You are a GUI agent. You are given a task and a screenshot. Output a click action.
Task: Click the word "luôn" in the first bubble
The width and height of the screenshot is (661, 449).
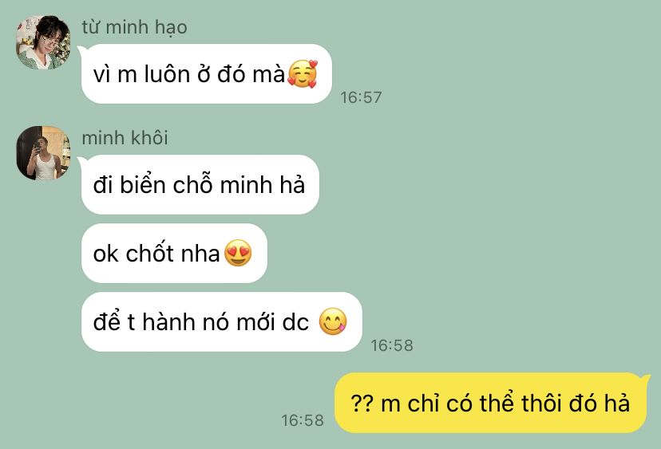click(167, 73)
